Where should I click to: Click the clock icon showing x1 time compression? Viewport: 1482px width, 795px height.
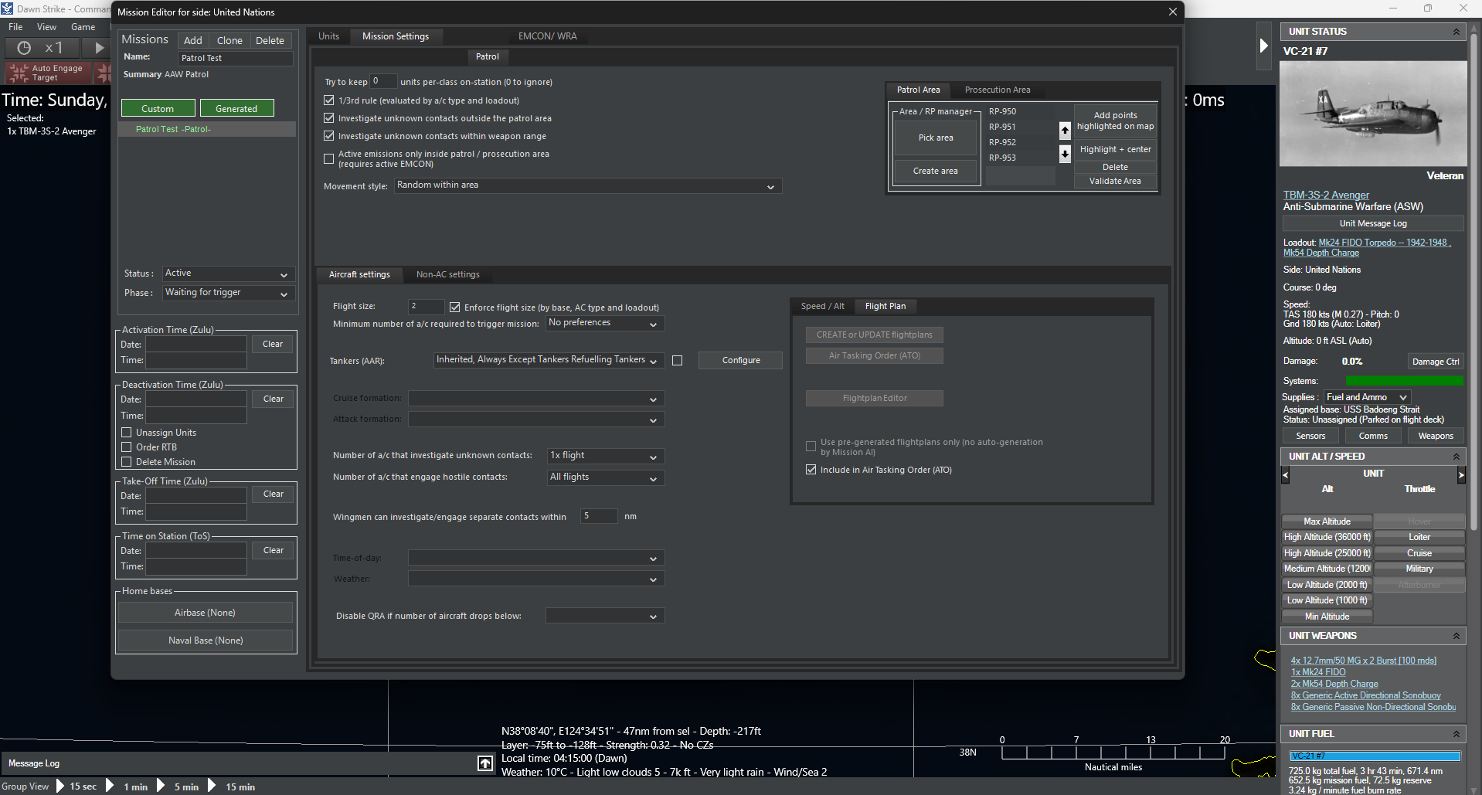[24, 47]
